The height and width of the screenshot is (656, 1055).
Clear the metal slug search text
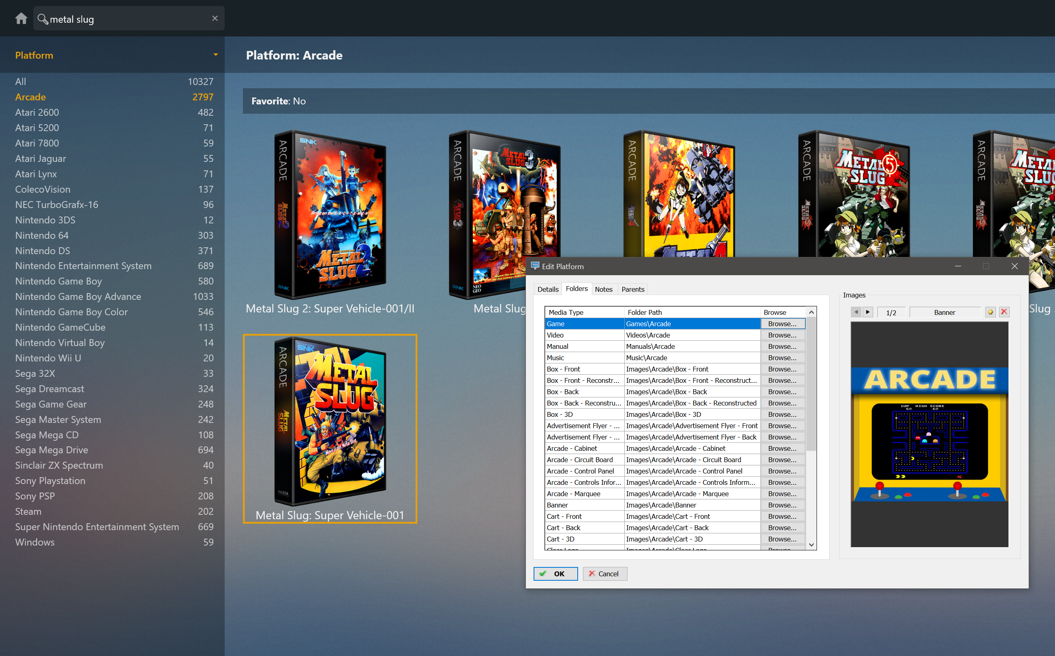coord(215,18)
